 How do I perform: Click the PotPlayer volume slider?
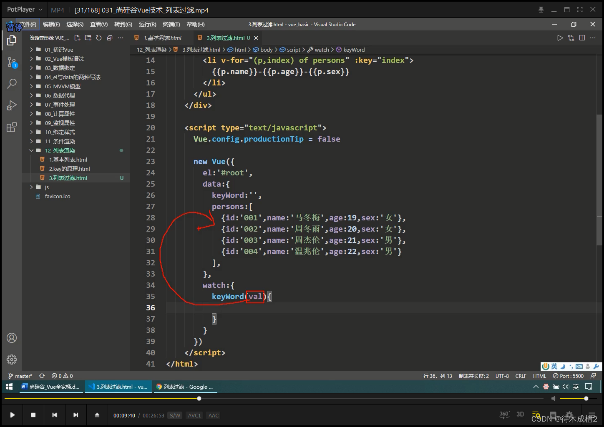click(578, 399)
